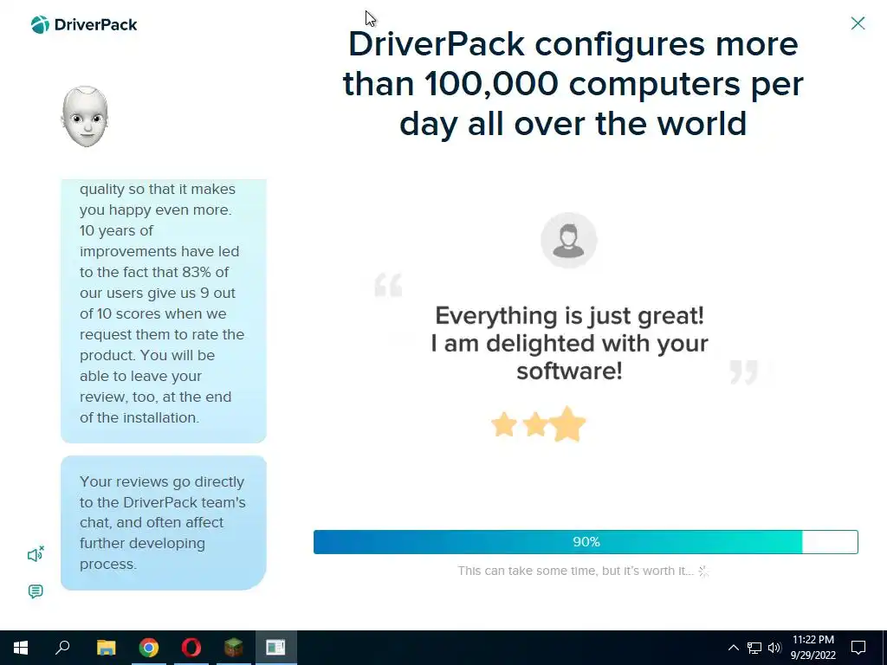Open volume speaker tray icon
Screen dimensions: 887x665
(775, 648)
